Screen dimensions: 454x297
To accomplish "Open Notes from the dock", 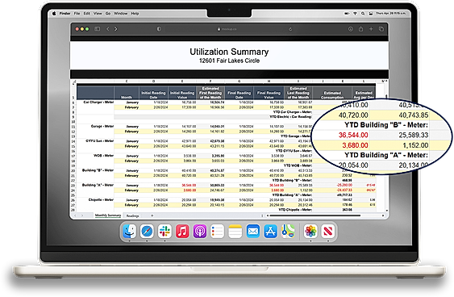I will 235,232.
